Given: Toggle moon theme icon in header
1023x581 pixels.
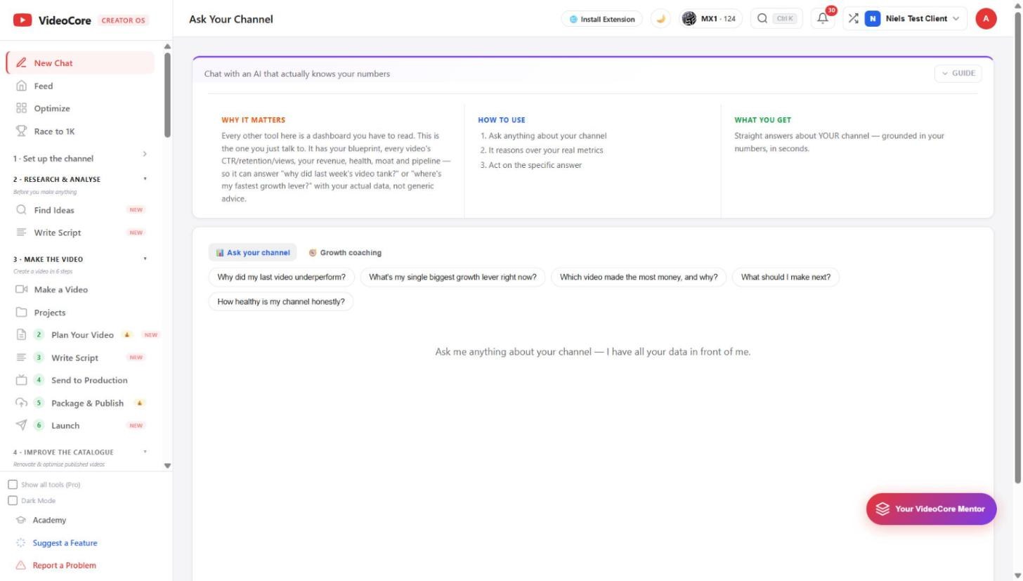Looking at the screenshot, I should click(660, 19).
